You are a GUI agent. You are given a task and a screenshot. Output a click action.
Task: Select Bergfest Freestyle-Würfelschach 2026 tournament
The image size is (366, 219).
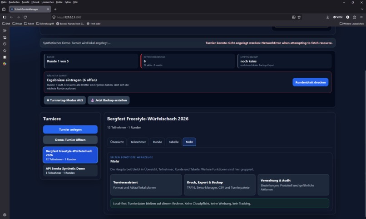[x=70, y=155]
